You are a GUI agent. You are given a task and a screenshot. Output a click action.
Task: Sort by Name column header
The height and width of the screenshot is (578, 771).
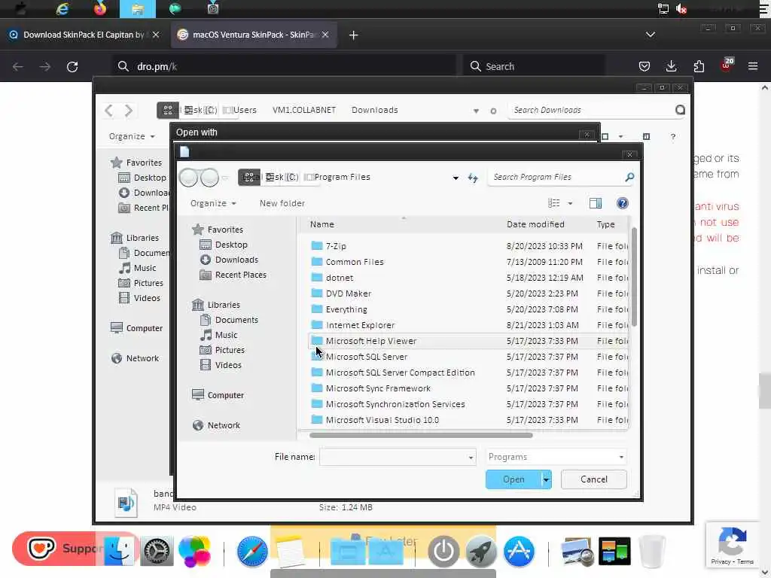[322, 224]
